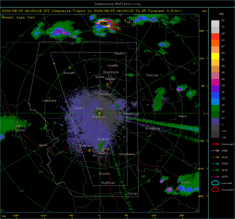
Task: Click the yellow diamond marker below Cochrane
Action: pyautogui.click(x=90, y=150)
